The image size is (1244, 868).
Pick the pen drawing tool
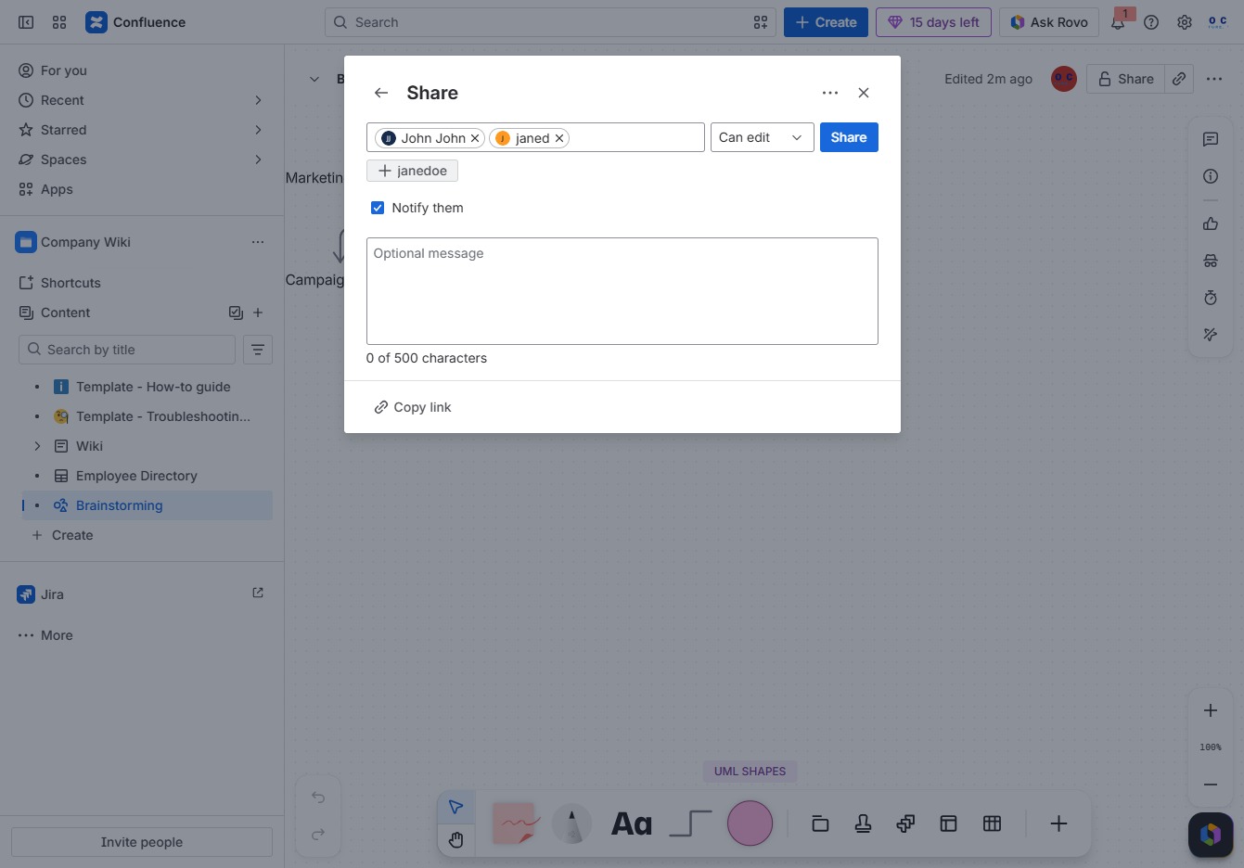pyautogui.click(x=571, y=823)
